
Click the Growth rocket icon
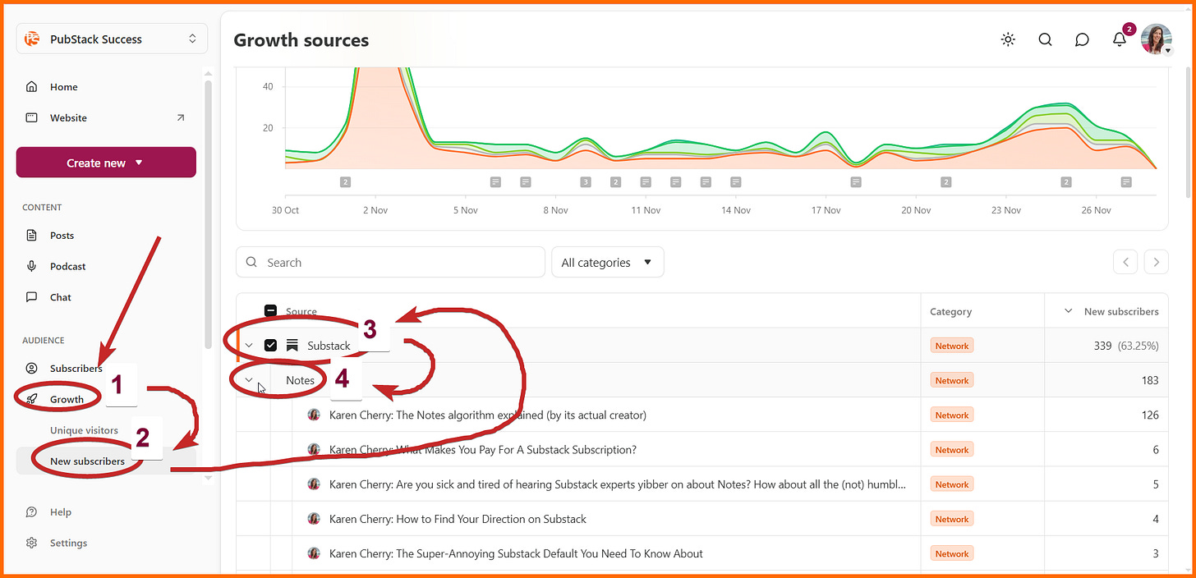[x=31, y=400]
